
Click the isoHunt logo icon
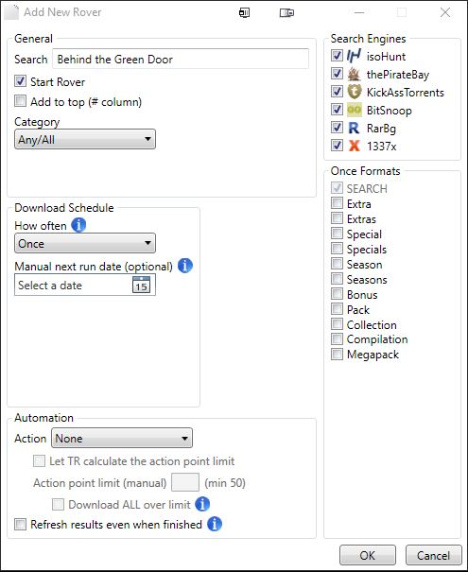(x=354, y=56)
